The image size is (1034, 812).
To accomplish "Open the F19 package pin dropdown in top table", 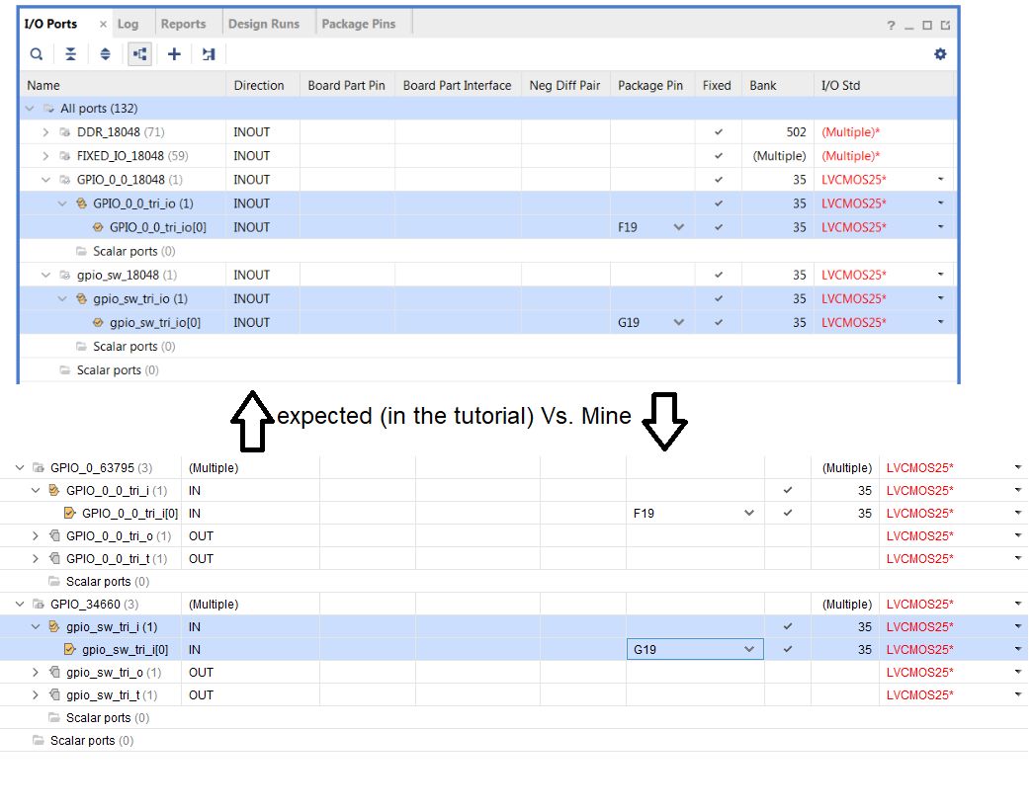I will coord(678,227).
